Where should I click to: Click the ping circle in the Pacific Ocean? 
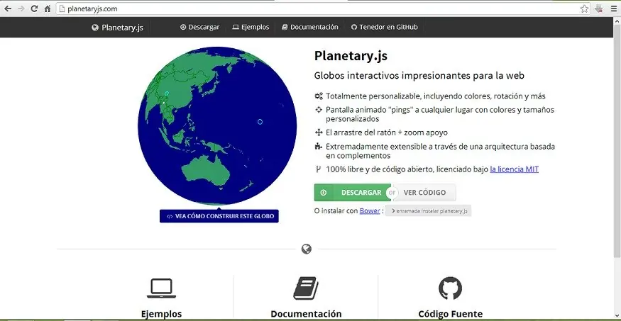(260, 122)
